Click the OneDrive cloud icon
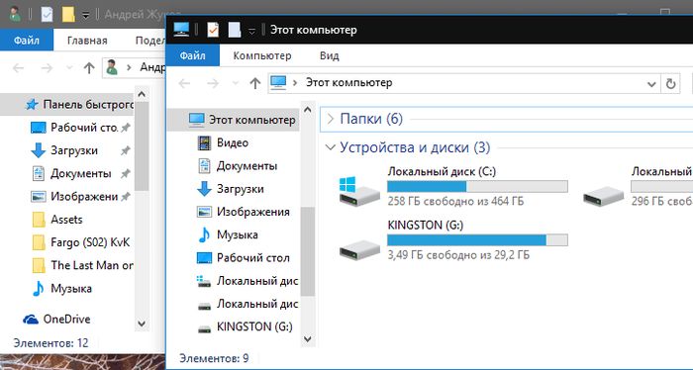Viewport: 693px width, 370px height. (31, 320)
